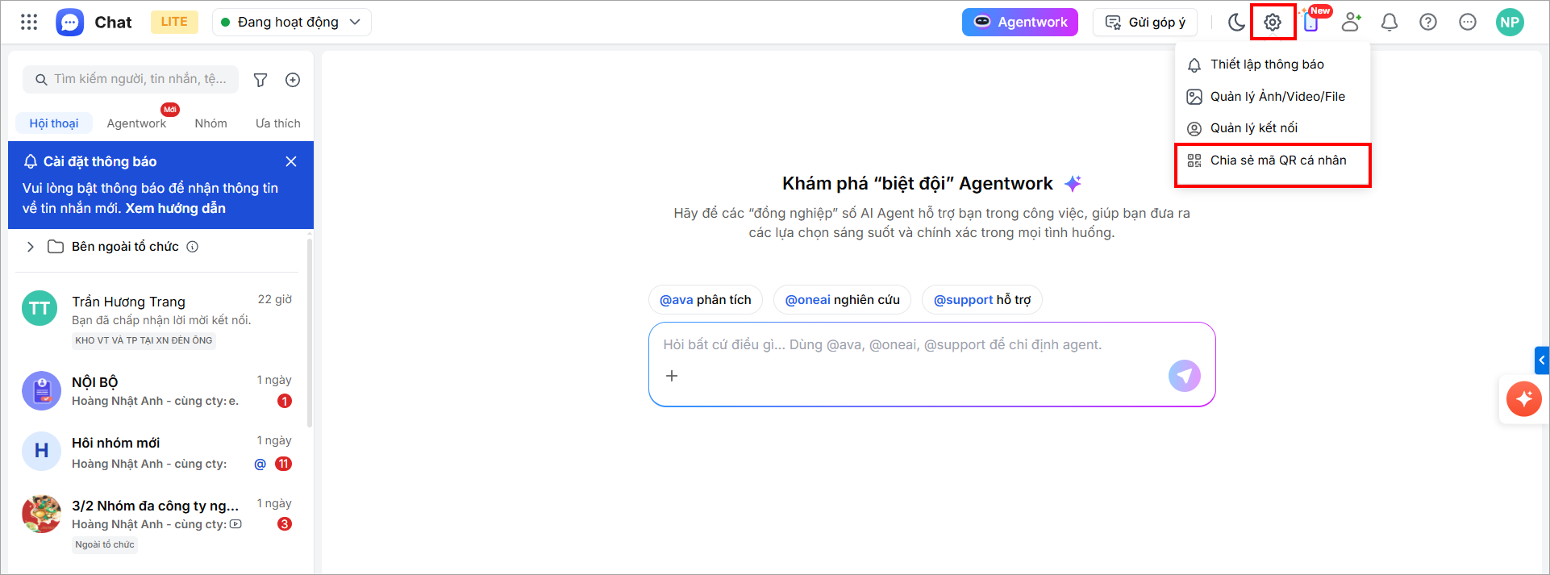
Task: Switch to the Hội thoại tab
Action: (x=54, y=123)
